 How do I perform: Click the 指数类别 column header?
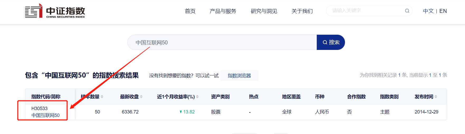click(x=389, y=97)
